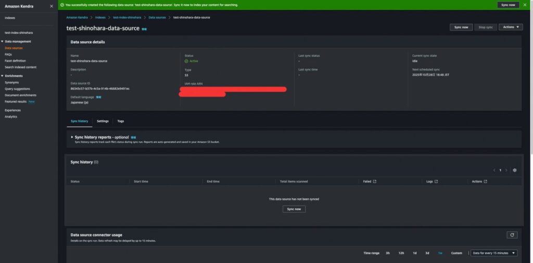Click the Sync history table settings gear
This screenshot has height=263, width=533.
514,170
